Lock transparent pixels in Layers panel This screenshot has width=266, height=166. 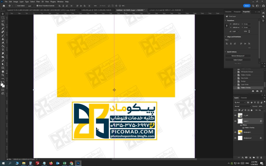tap(239, 110)
